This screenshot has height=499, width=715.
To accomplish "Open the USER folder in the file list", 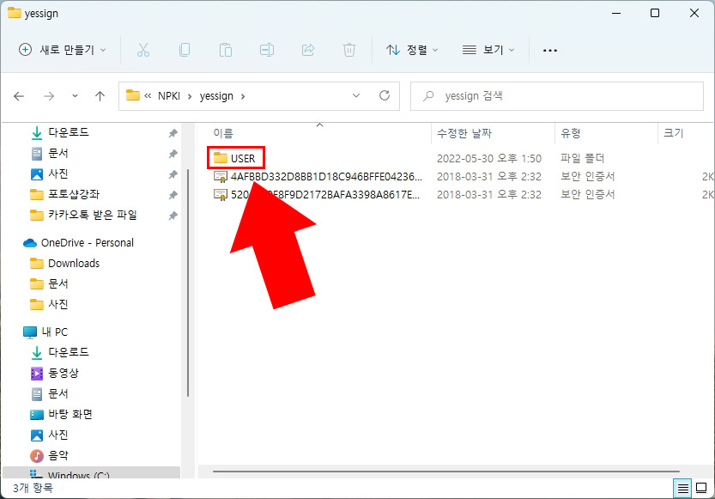I will tap(243, 158).
